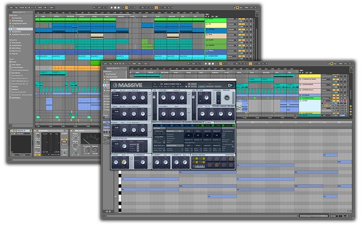Click the Massive master volume knob
Screen dimensions: 361x225
tap(227, 97)
